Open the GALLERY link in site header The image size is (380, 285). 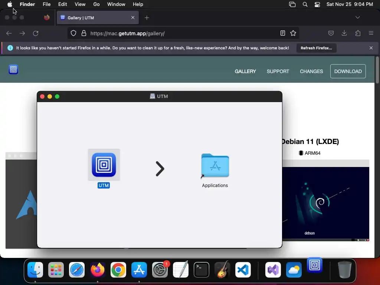[x=245, y=71]
